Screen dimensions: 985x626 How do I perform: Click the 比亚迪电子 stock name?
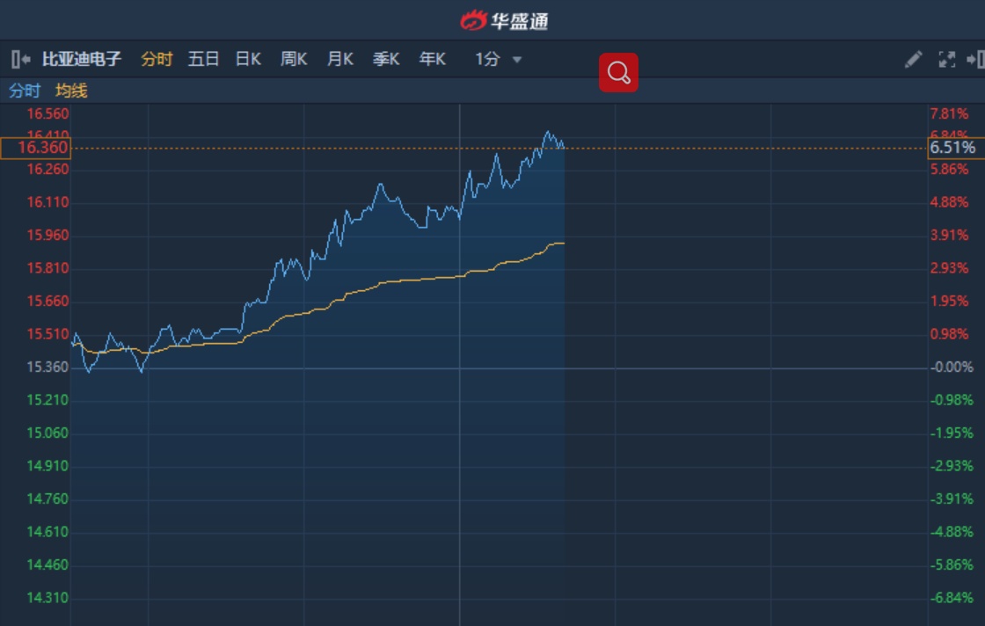(x=82, y=59)
